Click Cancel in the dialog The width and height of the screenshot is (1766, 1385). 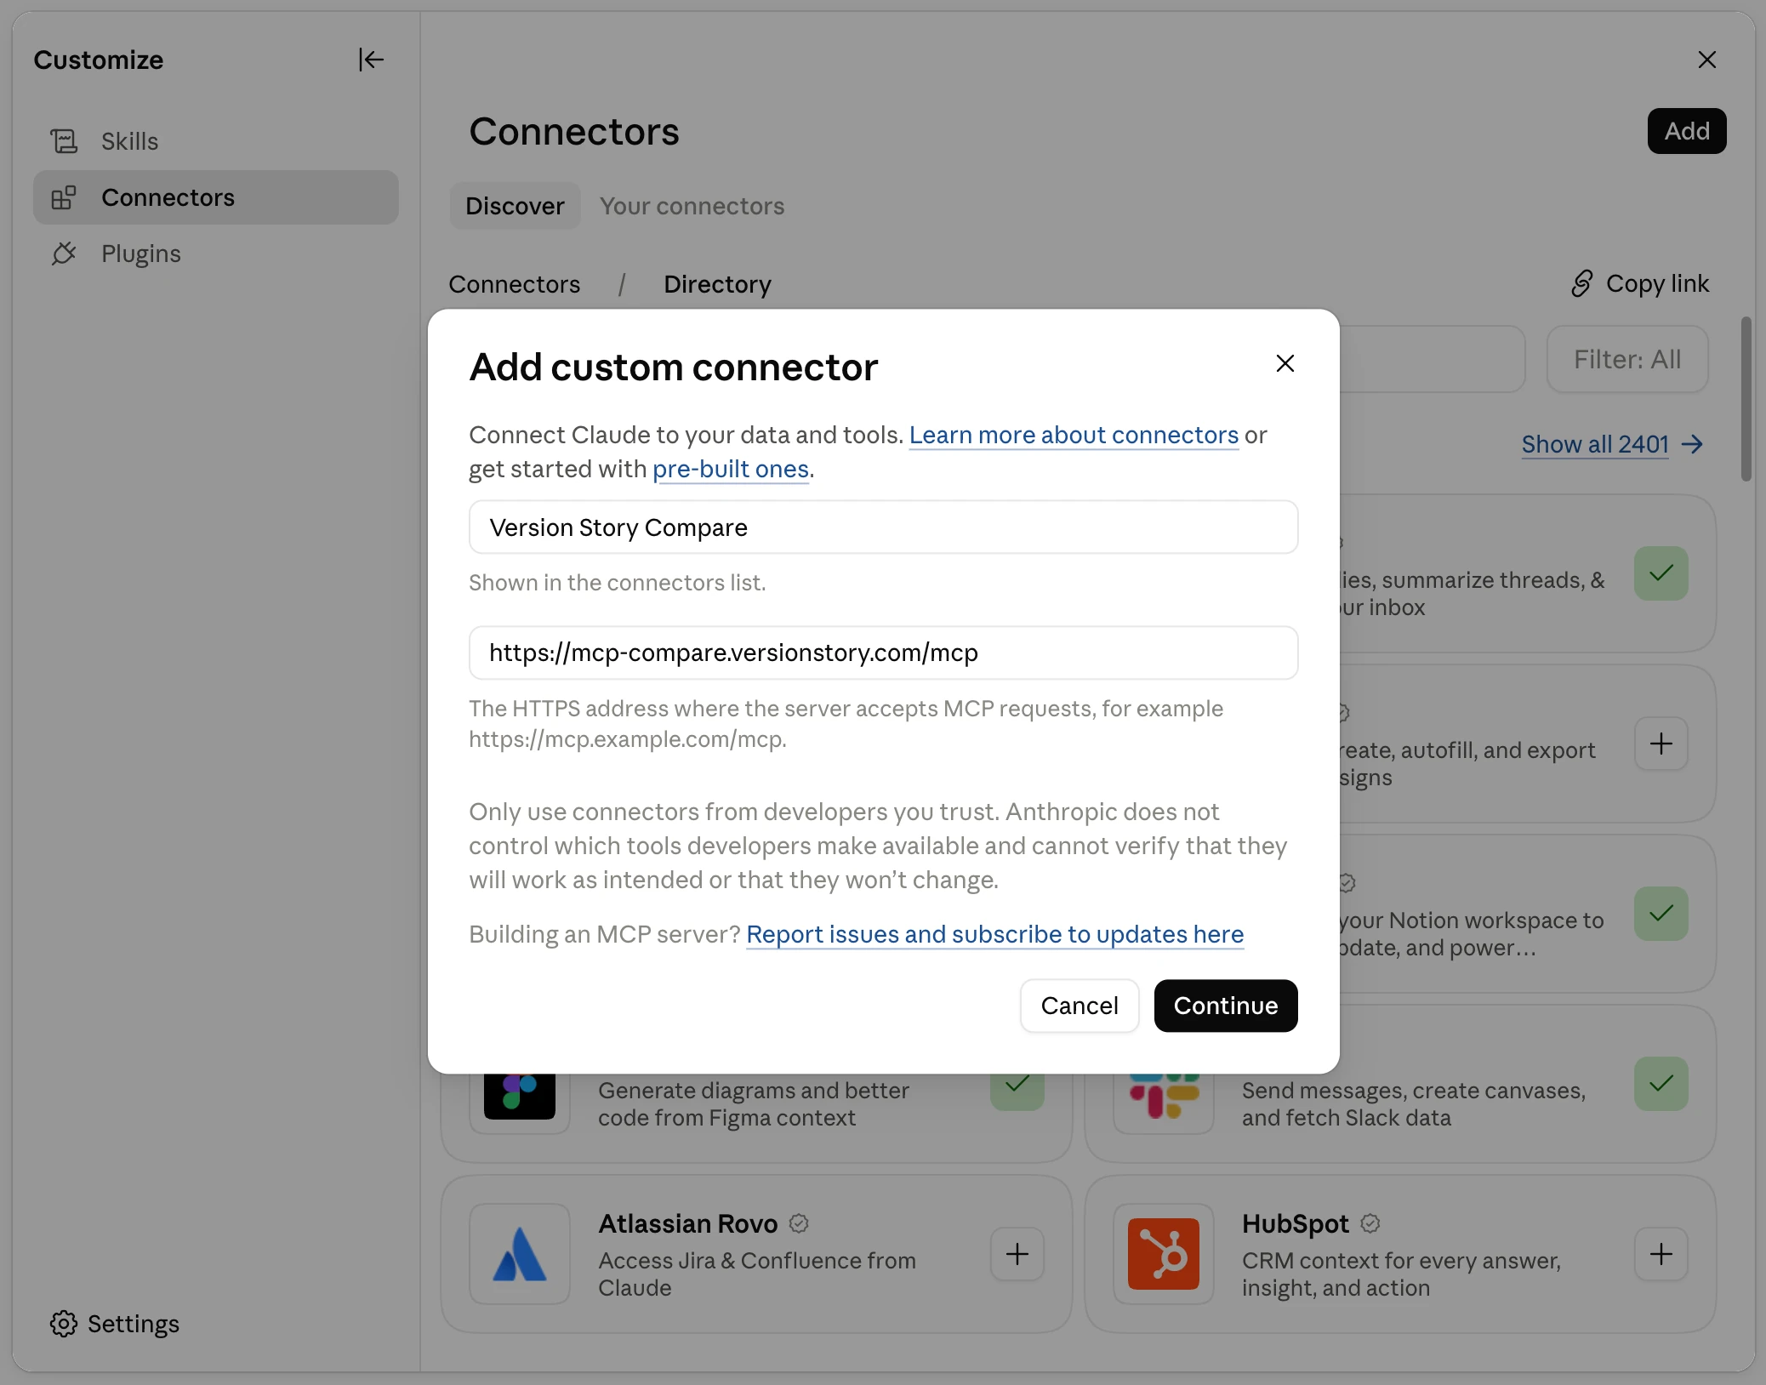coord(1079,1006)
